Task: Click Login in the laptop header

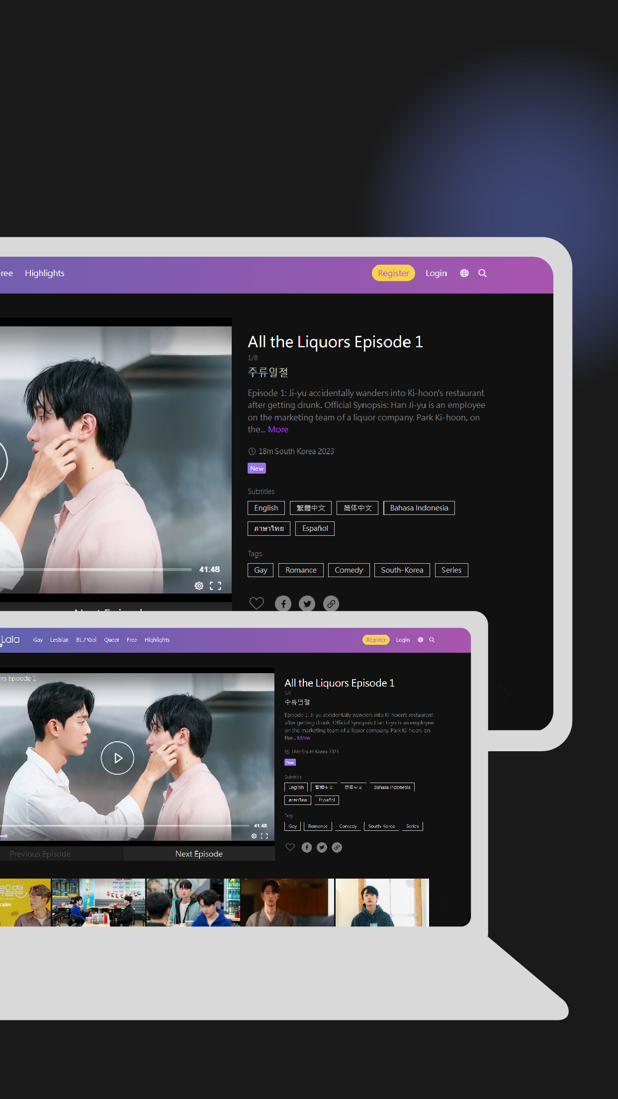Action: (x=403, y=640)
